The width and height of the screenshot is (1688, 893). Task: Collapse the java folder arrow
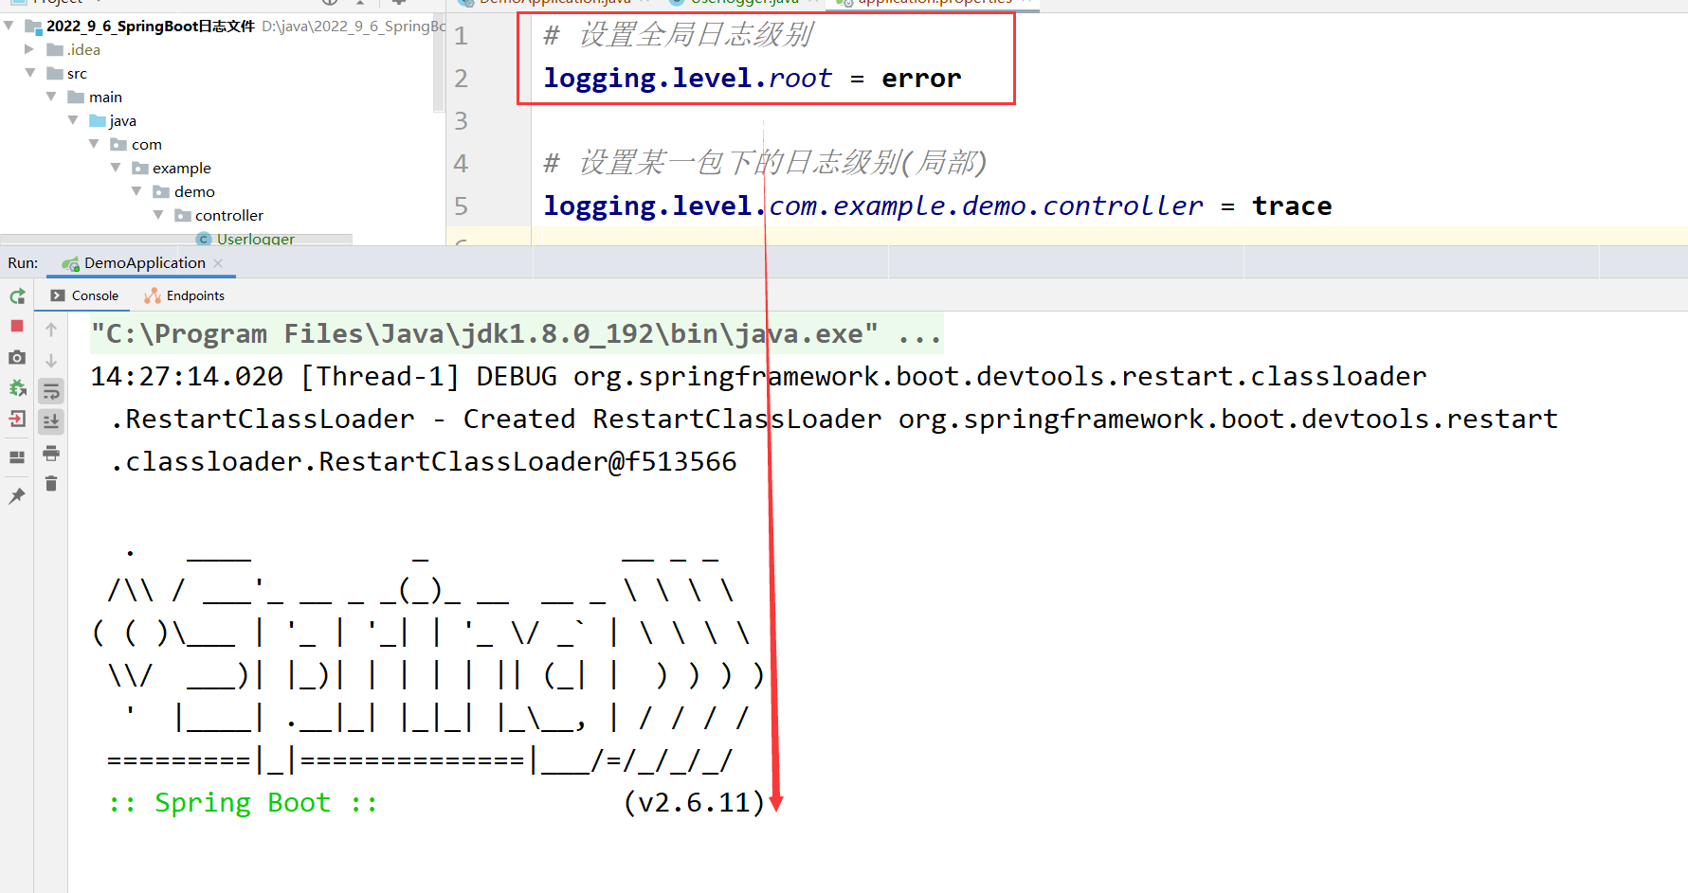click(73, 120)
